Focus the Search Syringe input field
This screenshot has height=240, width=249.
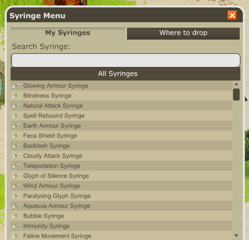pyautogui.click(x=126, y=60)
